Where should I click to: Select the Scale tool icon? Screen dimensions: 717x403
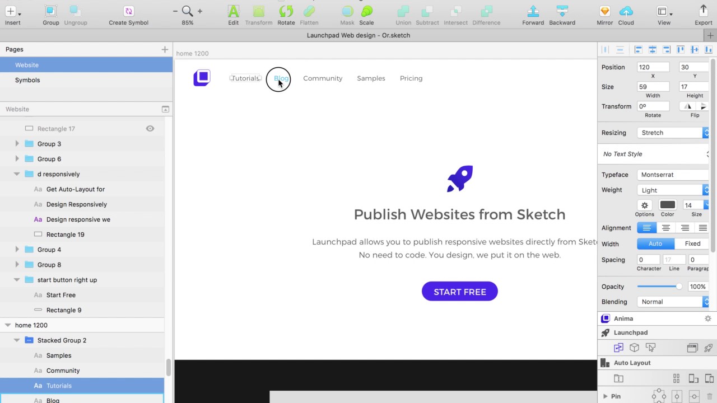pos(366,14)
